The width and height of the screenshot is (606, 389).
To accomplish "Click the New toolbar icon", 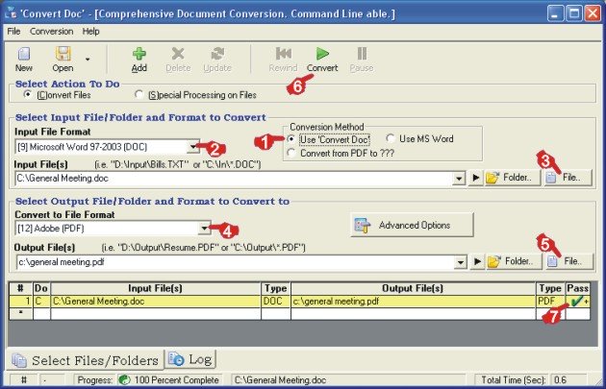I will pos(24,54).
